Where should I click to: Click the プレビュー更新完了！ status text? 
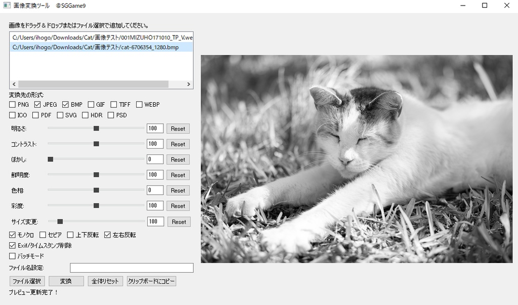tap(33, 292)
